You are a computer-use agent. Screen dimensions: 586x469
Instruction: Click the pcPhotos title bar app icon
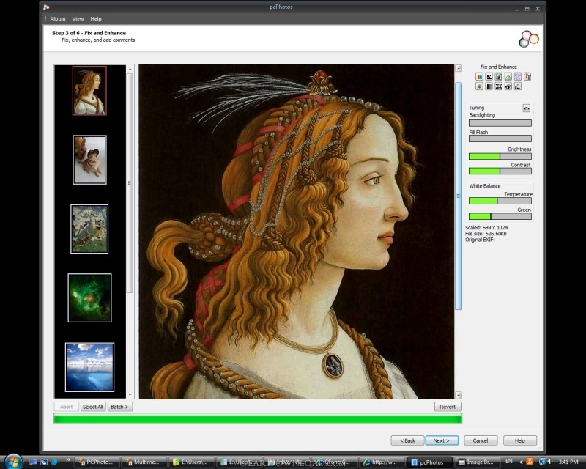pyautogui.click(x=47, y=7)
